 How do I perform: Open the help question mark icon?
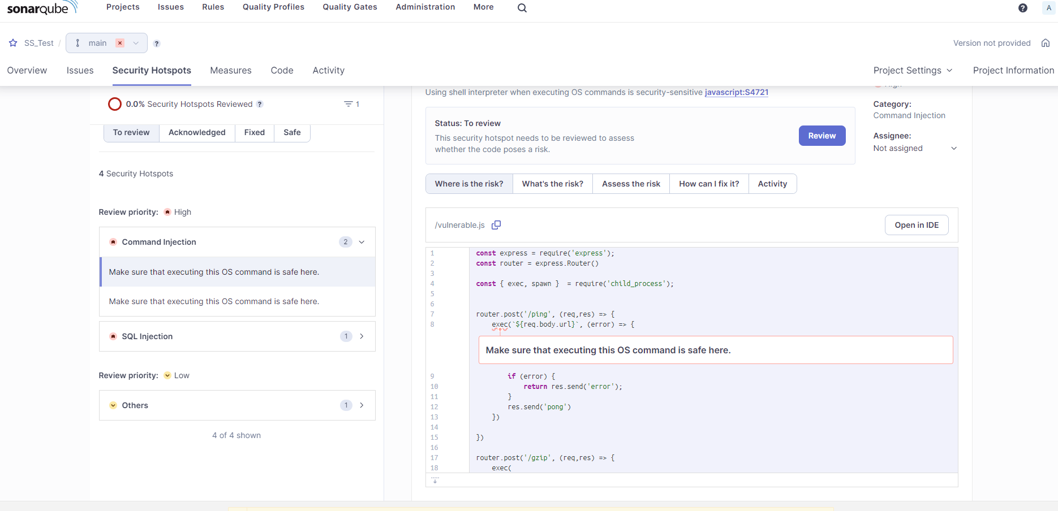coord(1022,8)
